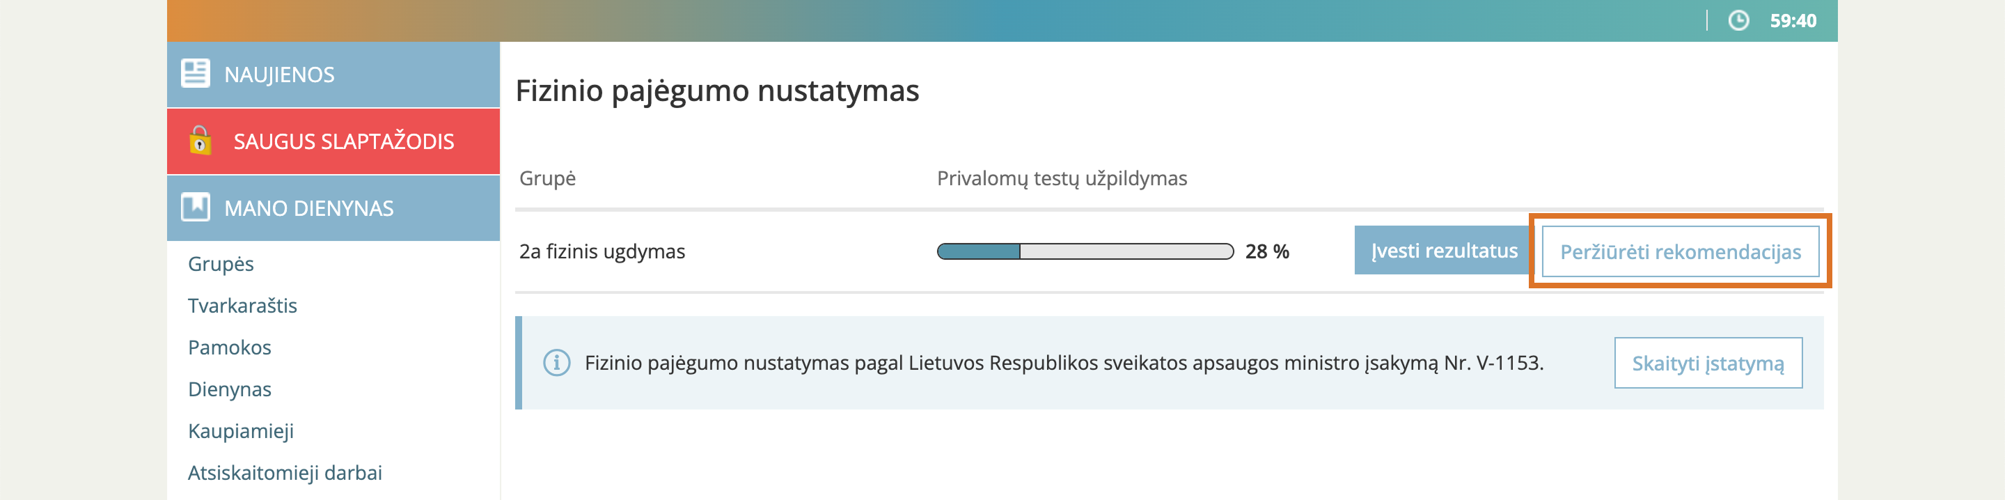Navigate to Pamokos
2005x500 pixels.
click(x=230, y=347)
